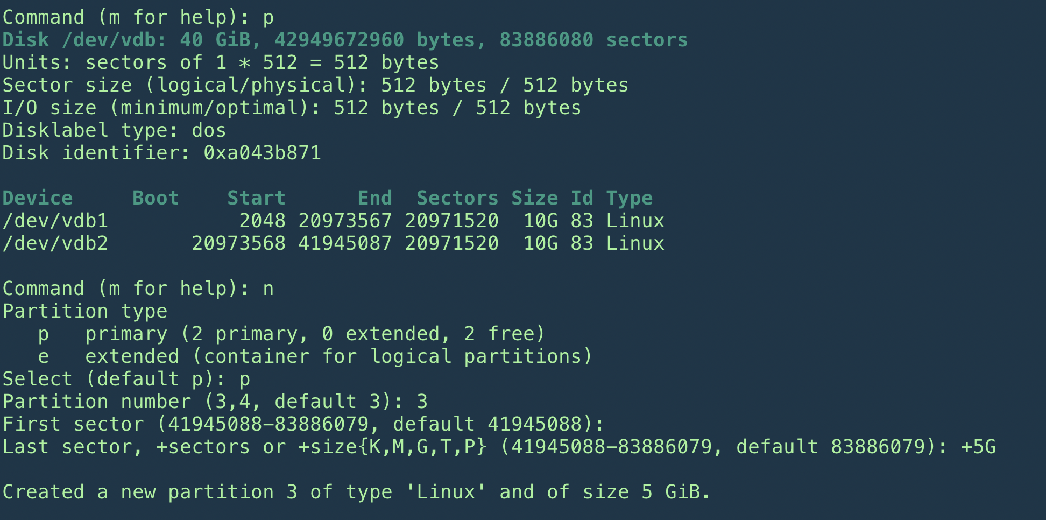
Task: Click the /dev/vdb2 device entry
Action: tap(55, 243)
